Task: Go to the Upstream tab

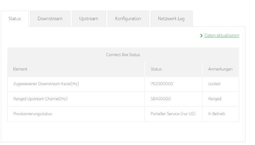Action: [89, 19]
